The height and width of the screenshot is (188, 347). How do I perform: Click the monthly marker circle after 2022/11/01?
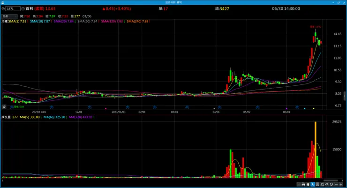click(51, 107)
